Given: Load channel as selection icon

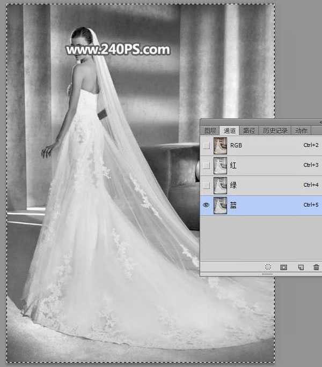Looking at the screenshot, I should (268, 267).
